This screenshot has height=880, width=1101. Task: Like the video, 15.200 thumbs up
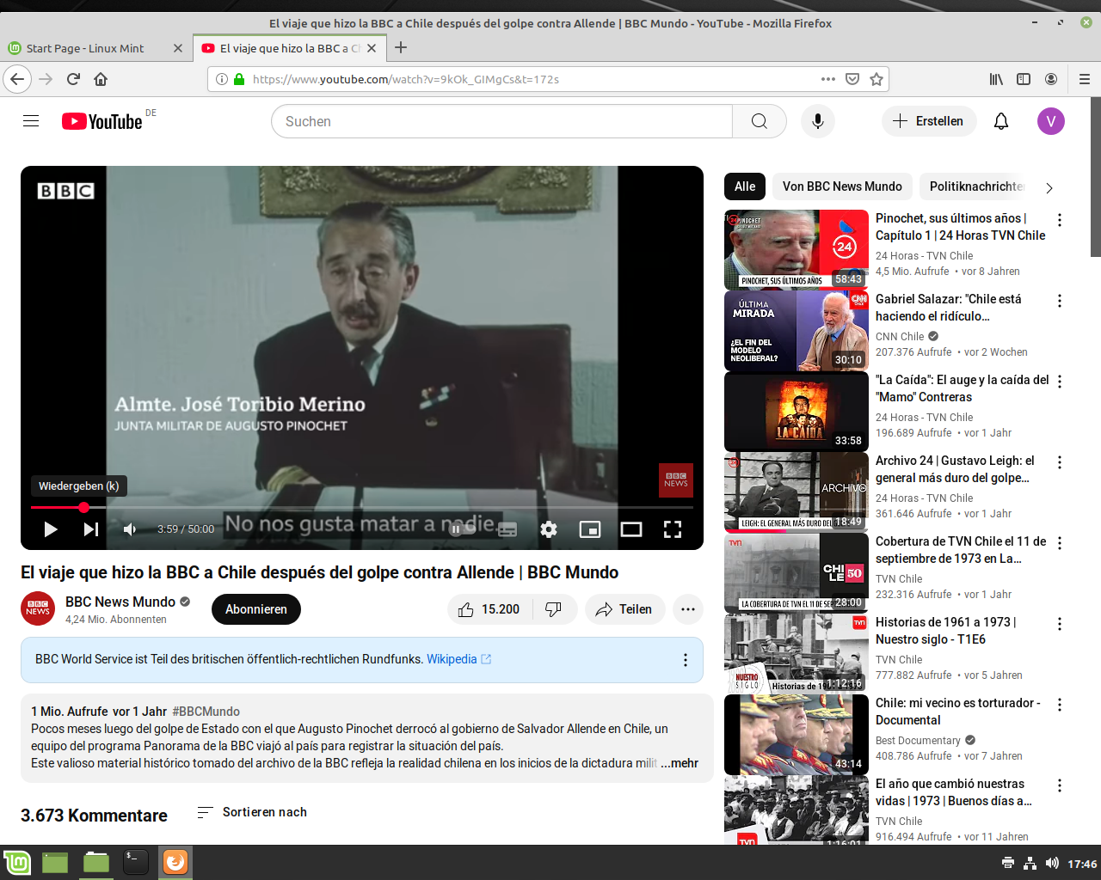click(490, 609)
